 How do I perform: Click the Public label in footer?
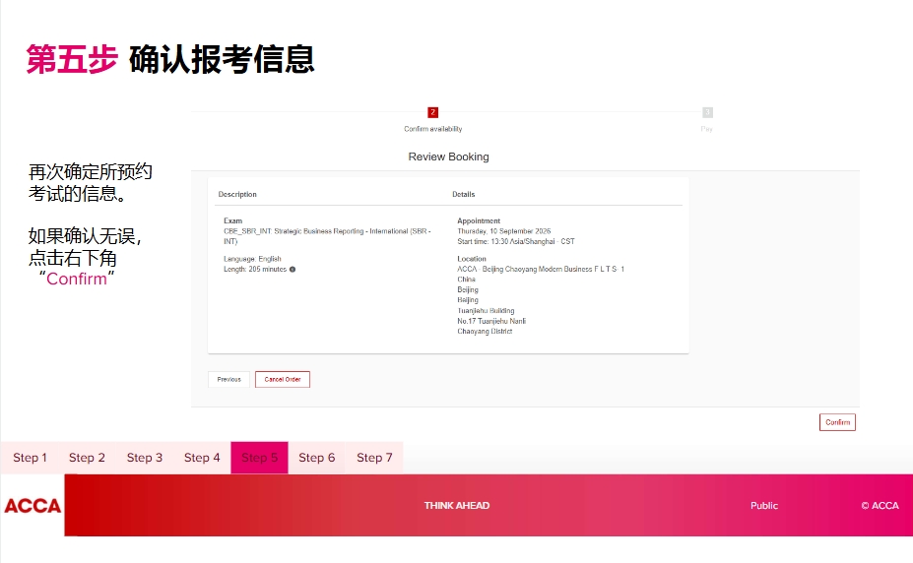[764, 506]
